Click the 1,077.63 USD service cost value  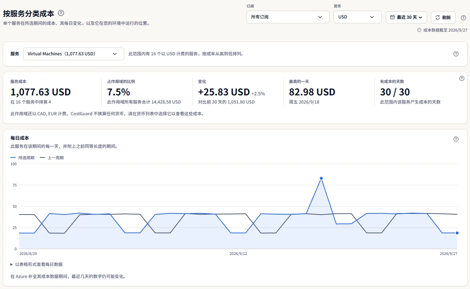coord(41,92)
